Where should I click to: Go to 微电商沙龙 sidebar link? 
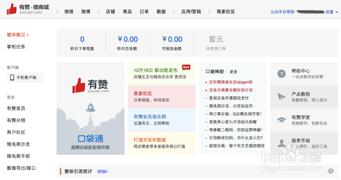tap(18, 144)
